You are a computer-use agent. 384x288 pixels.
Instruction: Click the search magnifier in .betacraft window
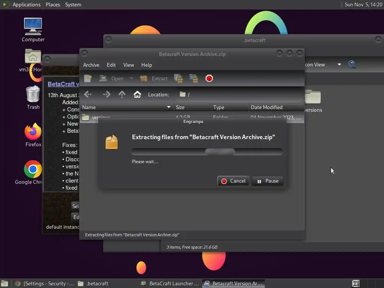click(352, 64)
